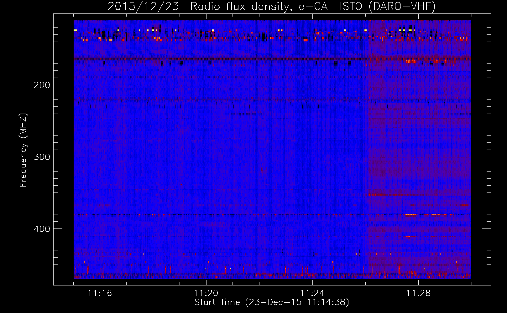Click the "Start Time" text below the plot
The width and height of the screenshot is (507, 313).
click(217, 302)
